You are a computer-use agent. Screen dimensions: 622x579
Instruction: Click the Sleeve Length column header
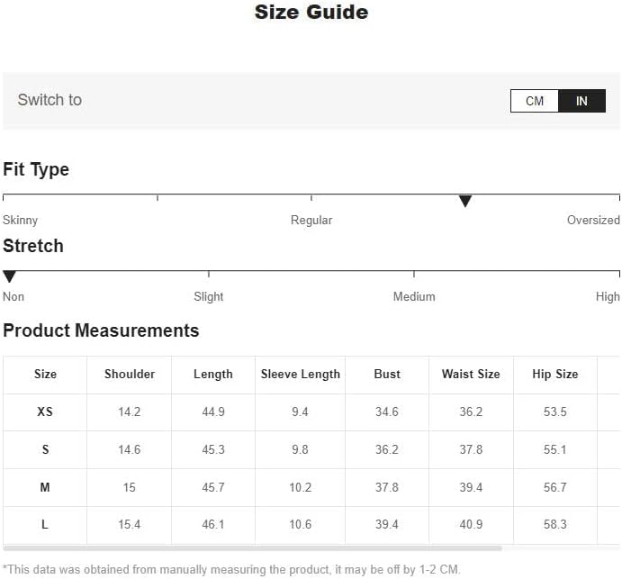[x=301, y=375]
